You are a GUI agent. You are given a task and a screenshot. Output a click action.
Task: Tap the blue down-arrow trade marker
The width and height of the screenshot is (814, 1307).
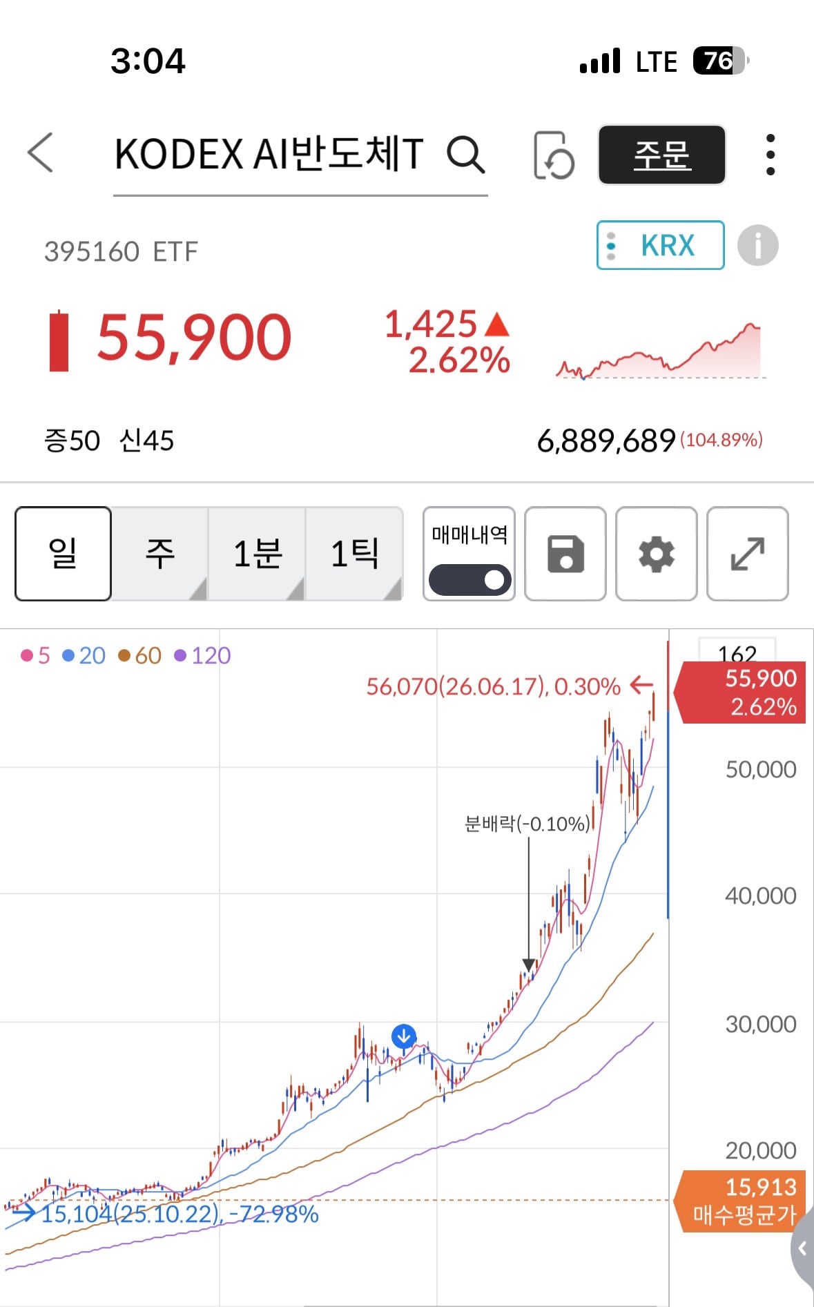click(x=404, y=1036)
